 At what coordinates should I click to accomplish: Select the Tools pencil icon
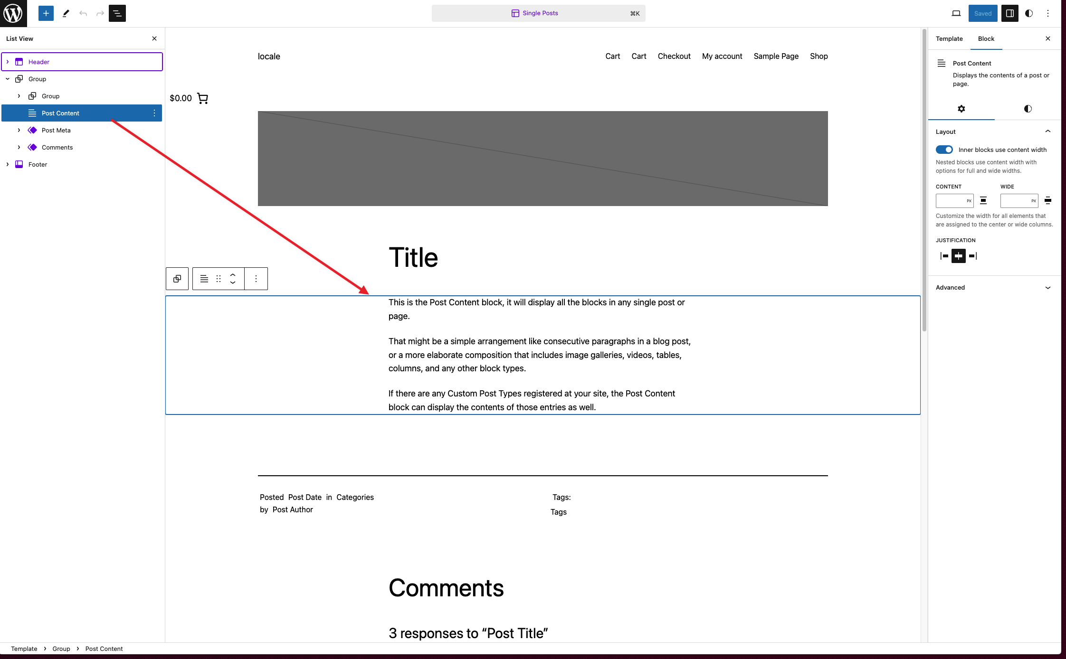66,13
